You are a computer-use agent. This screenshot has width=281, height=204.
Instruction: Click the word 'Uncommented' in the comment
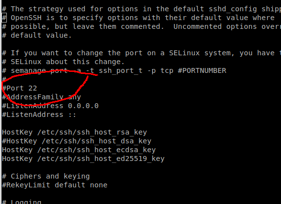coord(197,26)
